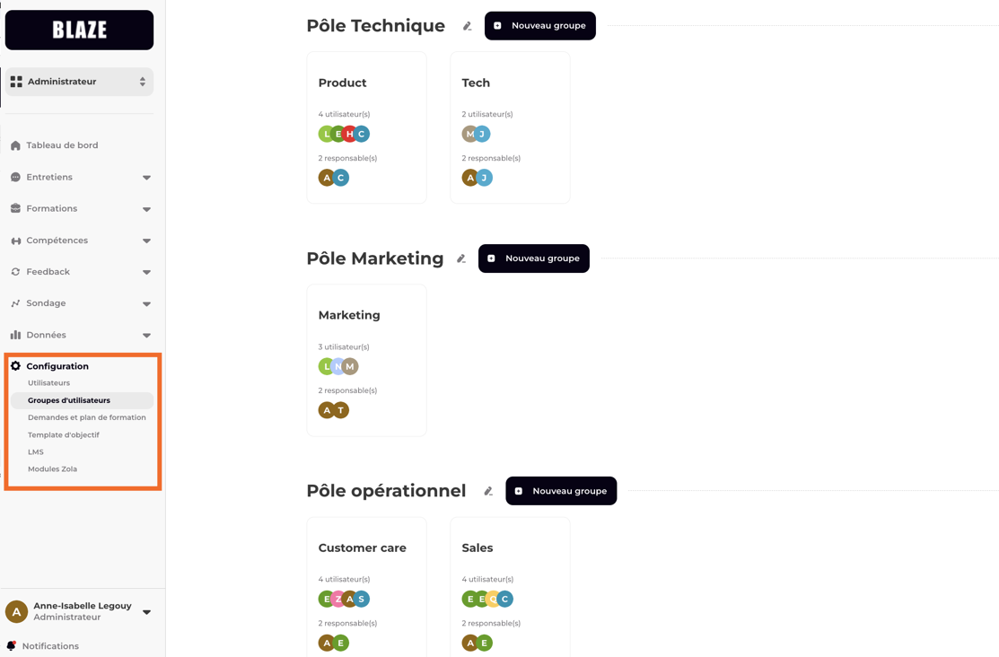The height and width of the screenshot is (657, 999).
Task: Open Utilisateurs under Configuration
Action: [48, 383]
